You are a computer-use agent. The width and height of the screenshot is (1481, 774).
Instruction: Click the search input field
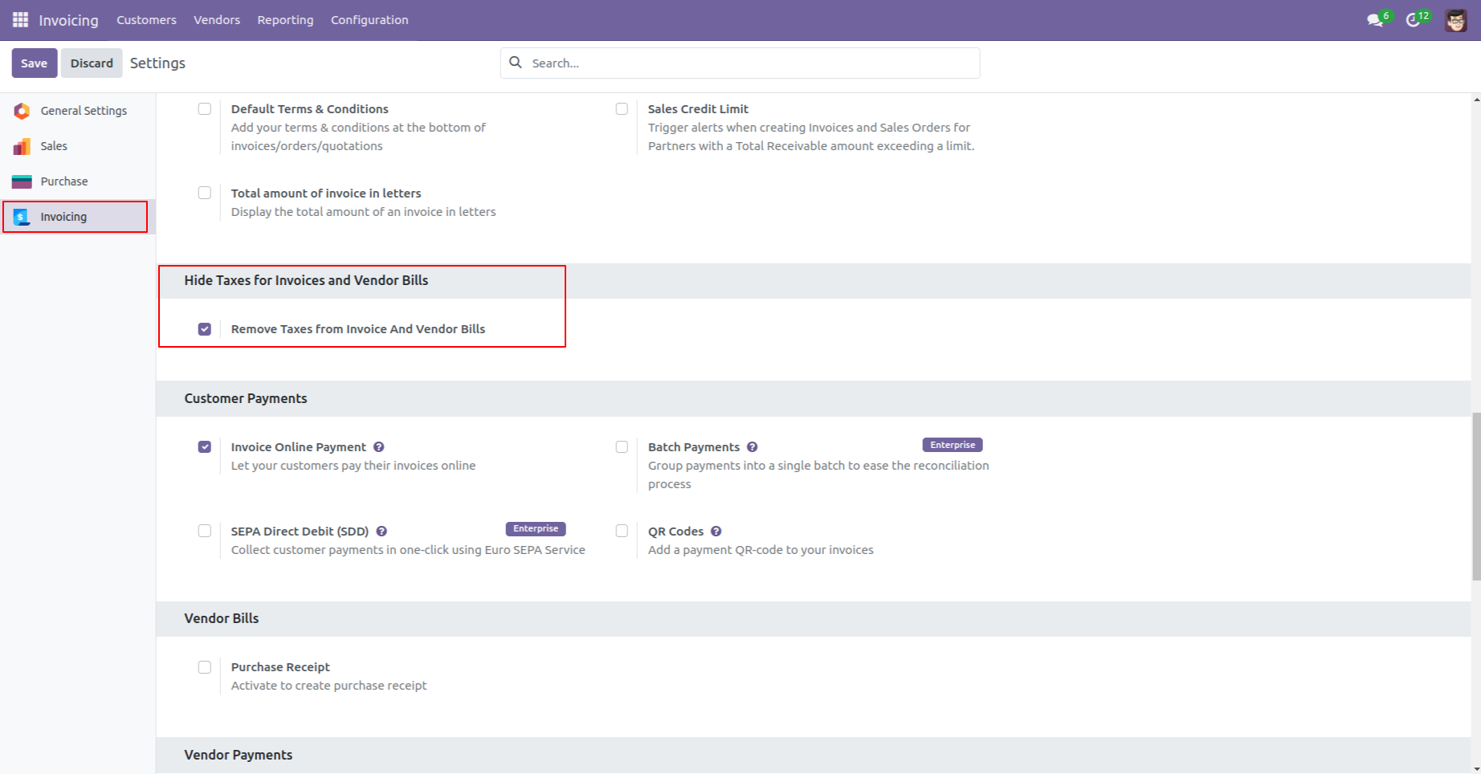[739, 63]
